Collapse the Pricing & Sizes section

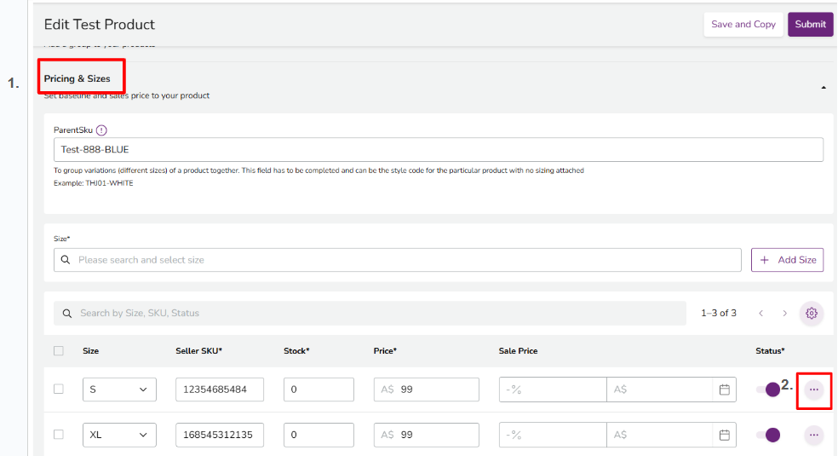point(823,87)
